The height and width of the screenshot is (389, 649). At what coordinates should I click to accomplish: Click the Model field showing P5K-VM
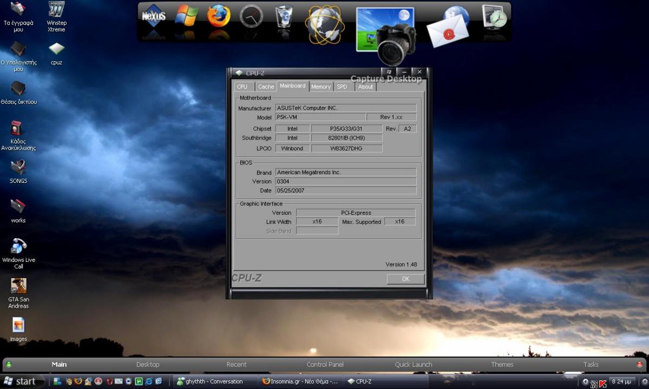[x=320, y=117]
